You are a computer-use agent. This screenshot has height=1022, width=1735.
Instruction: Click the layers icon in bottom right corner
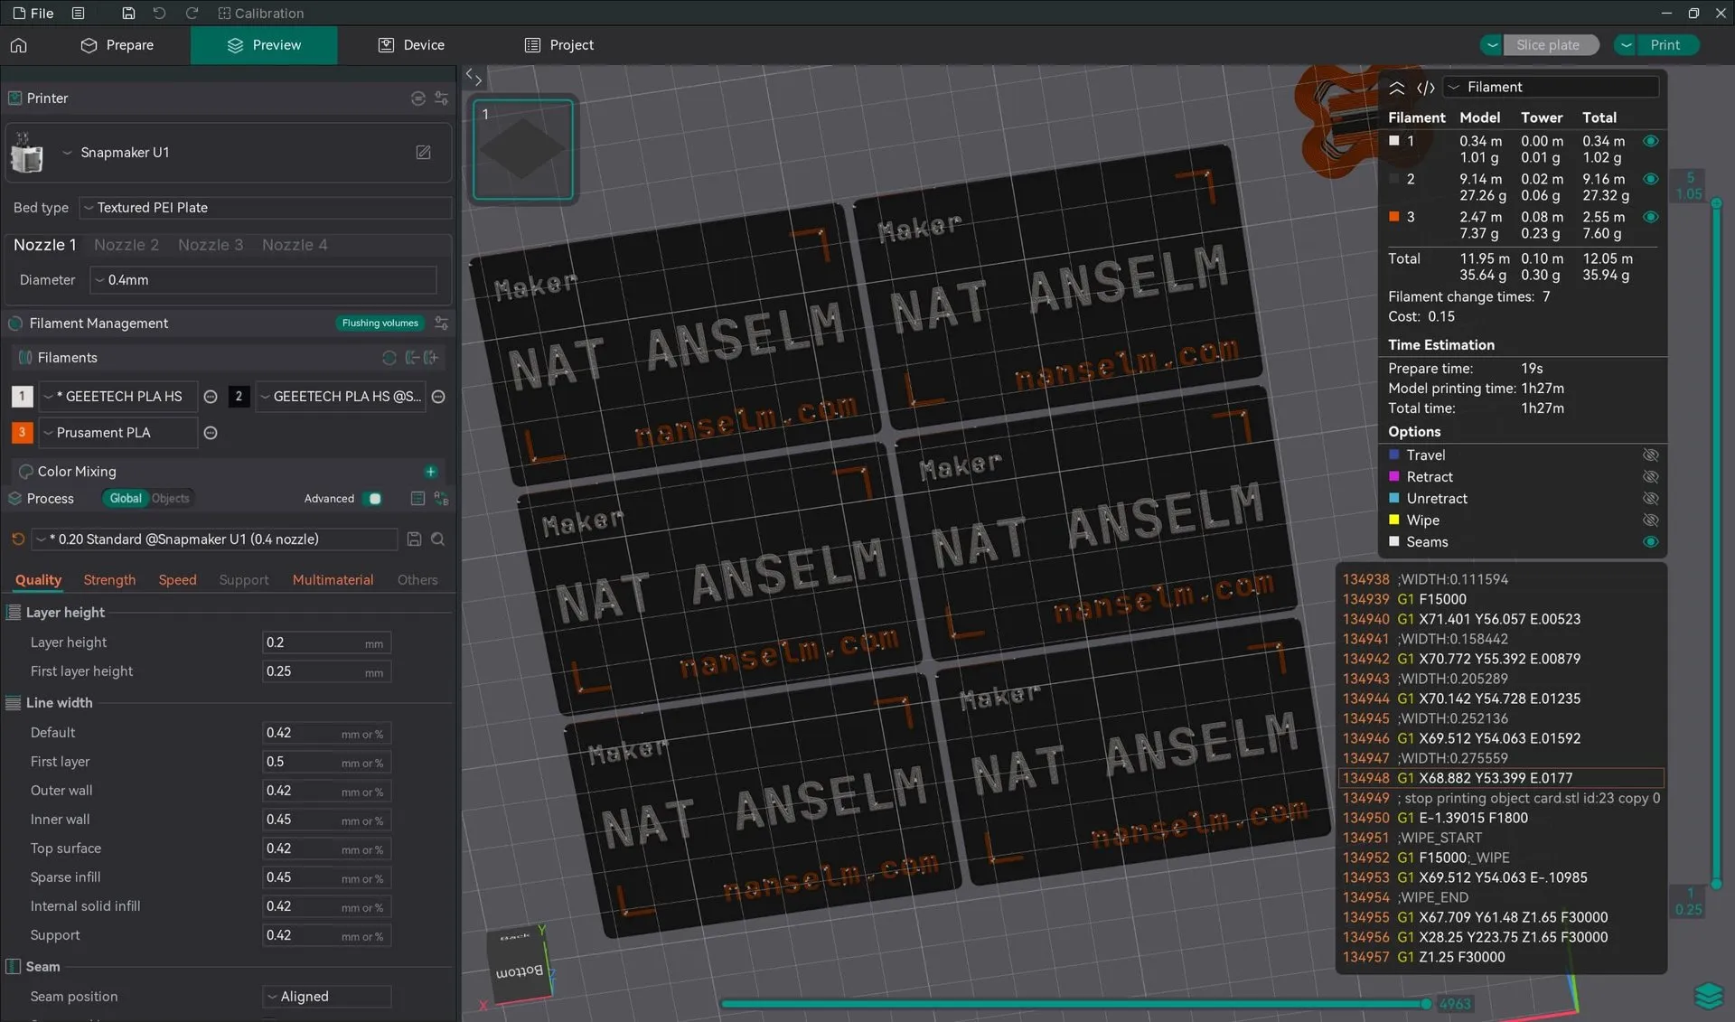pos(1709,995)
